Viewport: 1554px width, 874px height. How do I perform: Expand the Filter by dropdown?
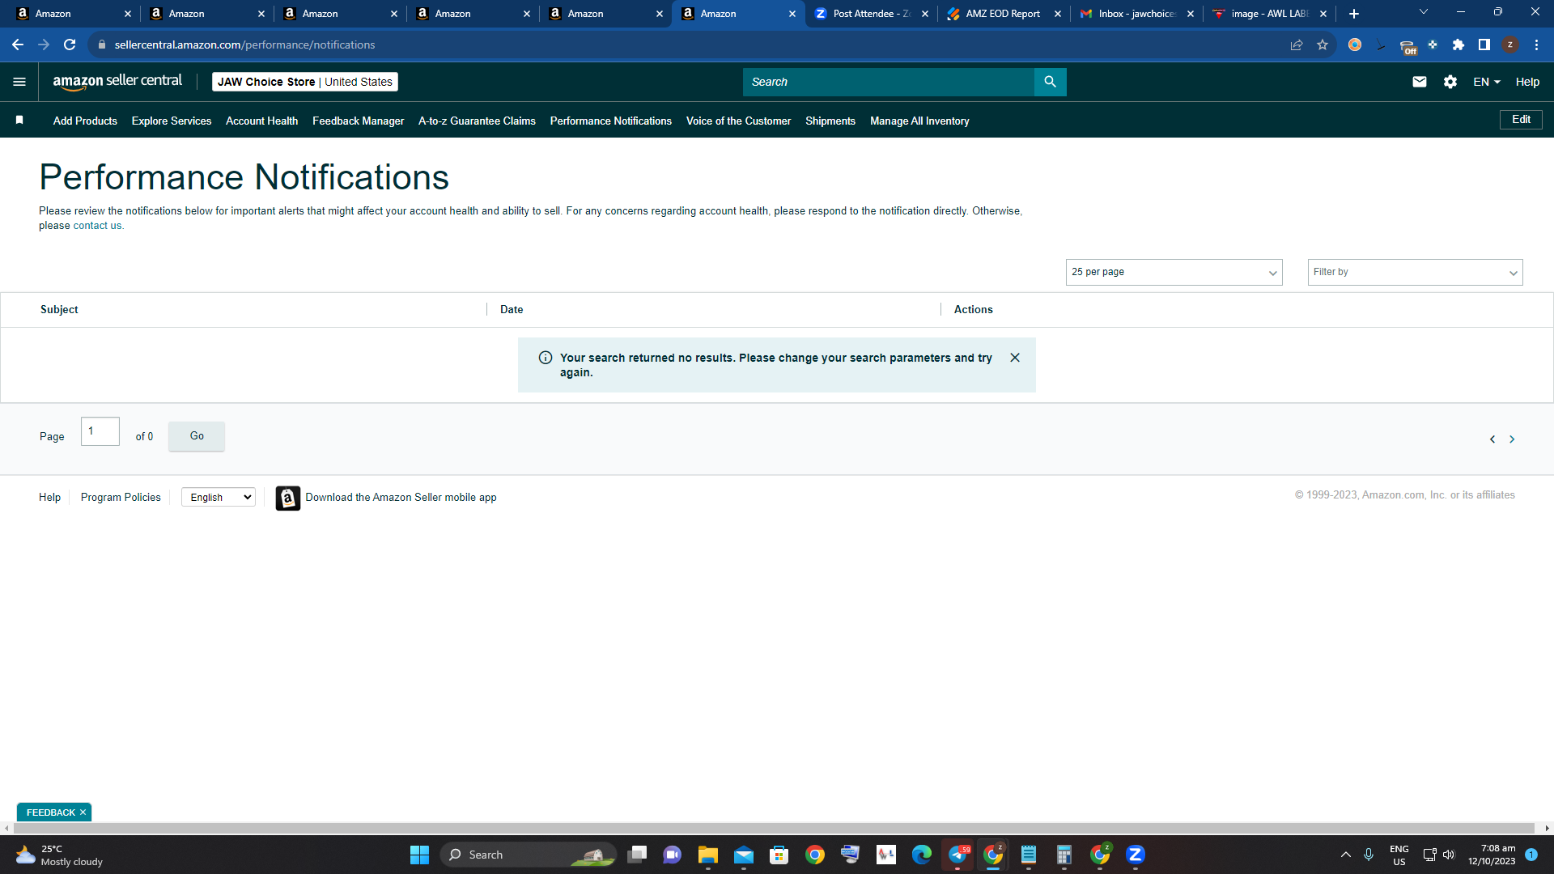click(x=1415, y=272)
